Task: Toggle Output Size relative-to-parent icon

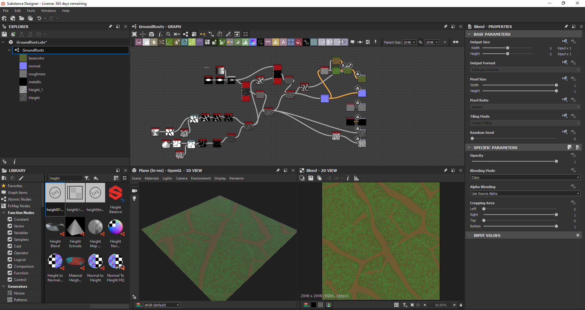Action: (565, 41)
